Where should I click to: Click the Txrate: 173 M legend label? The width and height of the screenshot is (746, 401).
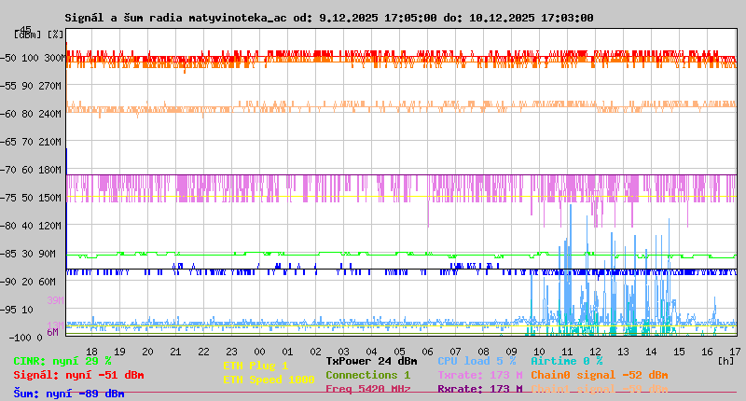480,375
